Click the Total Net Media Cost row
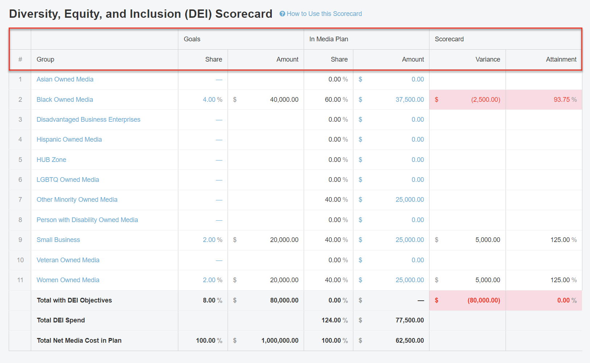The height and width of the screenshot is (363, 590). click(x=79, y=341)
